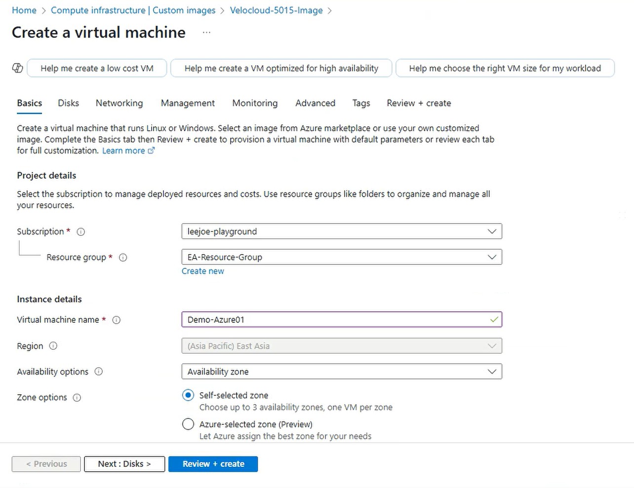The image size is (634, 488).
Task: Click the Copilot icon beside the suggestion buttons
Action: tap(18, 68)
